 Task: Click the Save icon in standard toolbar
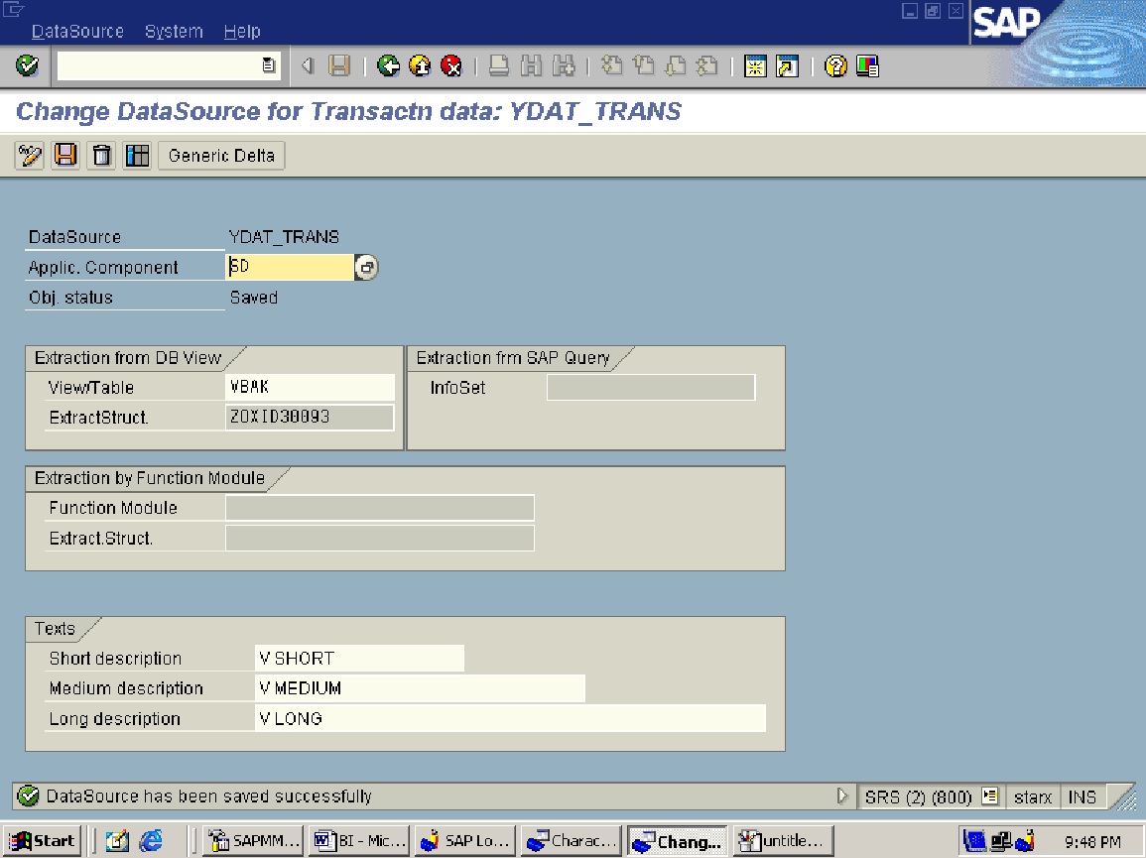click(x=339, y=65)
